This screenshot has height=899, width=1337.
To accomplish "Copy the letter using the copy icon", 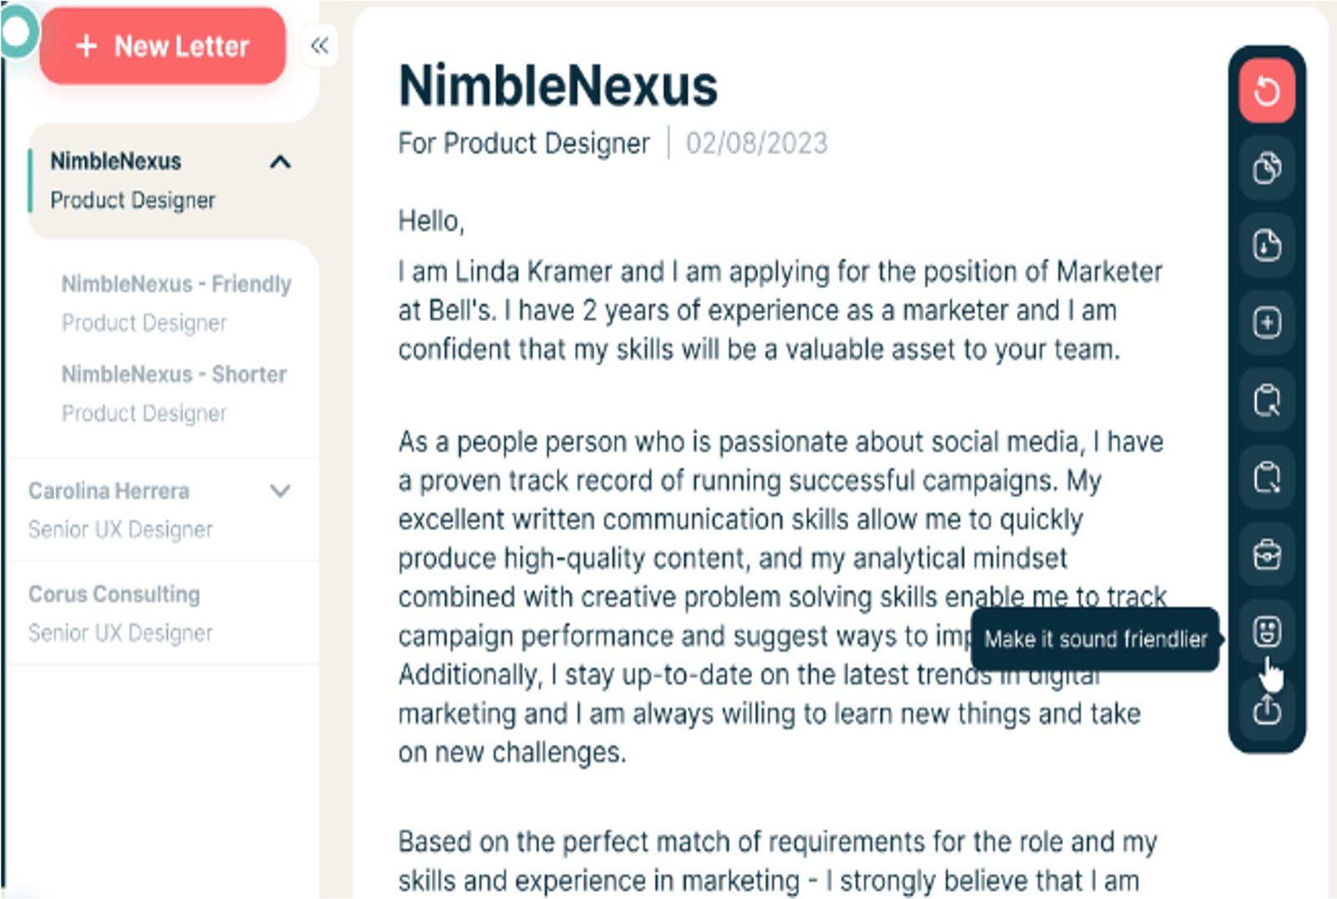I will (x=1267, y=167).
